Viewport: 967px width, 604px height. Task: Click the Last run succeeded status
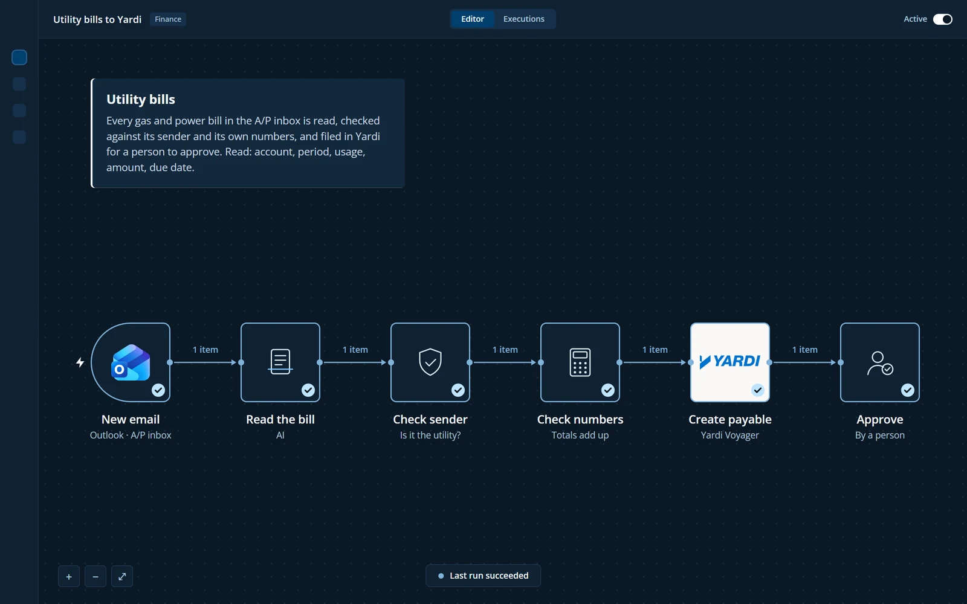[x=483, y=576]
